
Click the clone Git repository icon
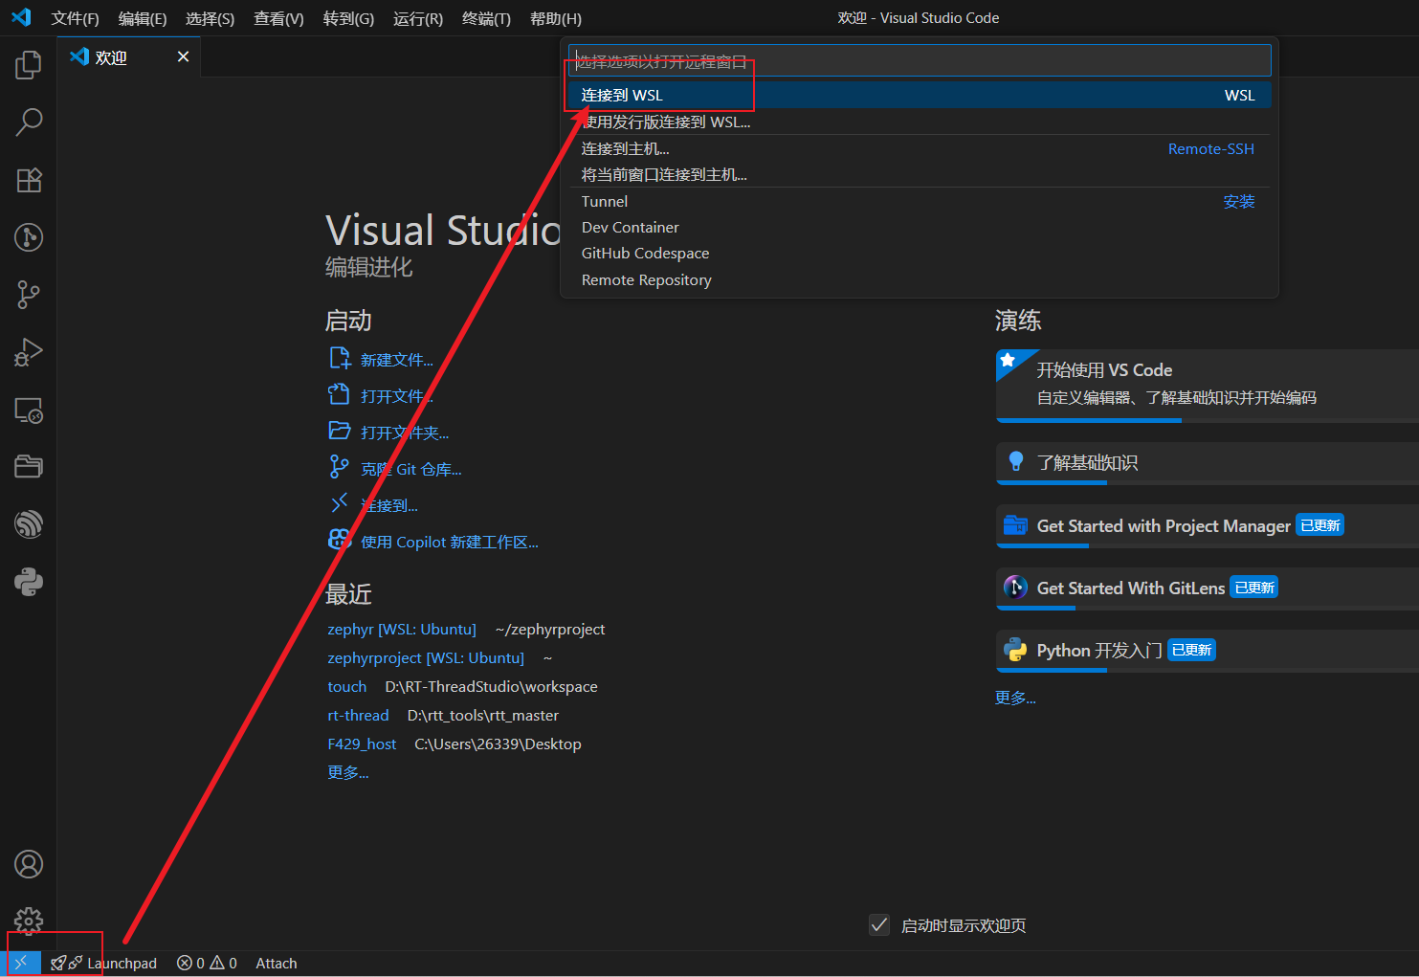(340, 467)
